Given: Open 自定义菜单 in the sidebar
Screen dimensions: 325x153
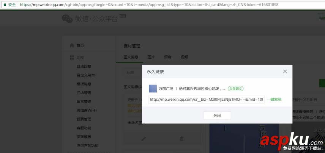Looking at the screenshot, I should 86,75.
